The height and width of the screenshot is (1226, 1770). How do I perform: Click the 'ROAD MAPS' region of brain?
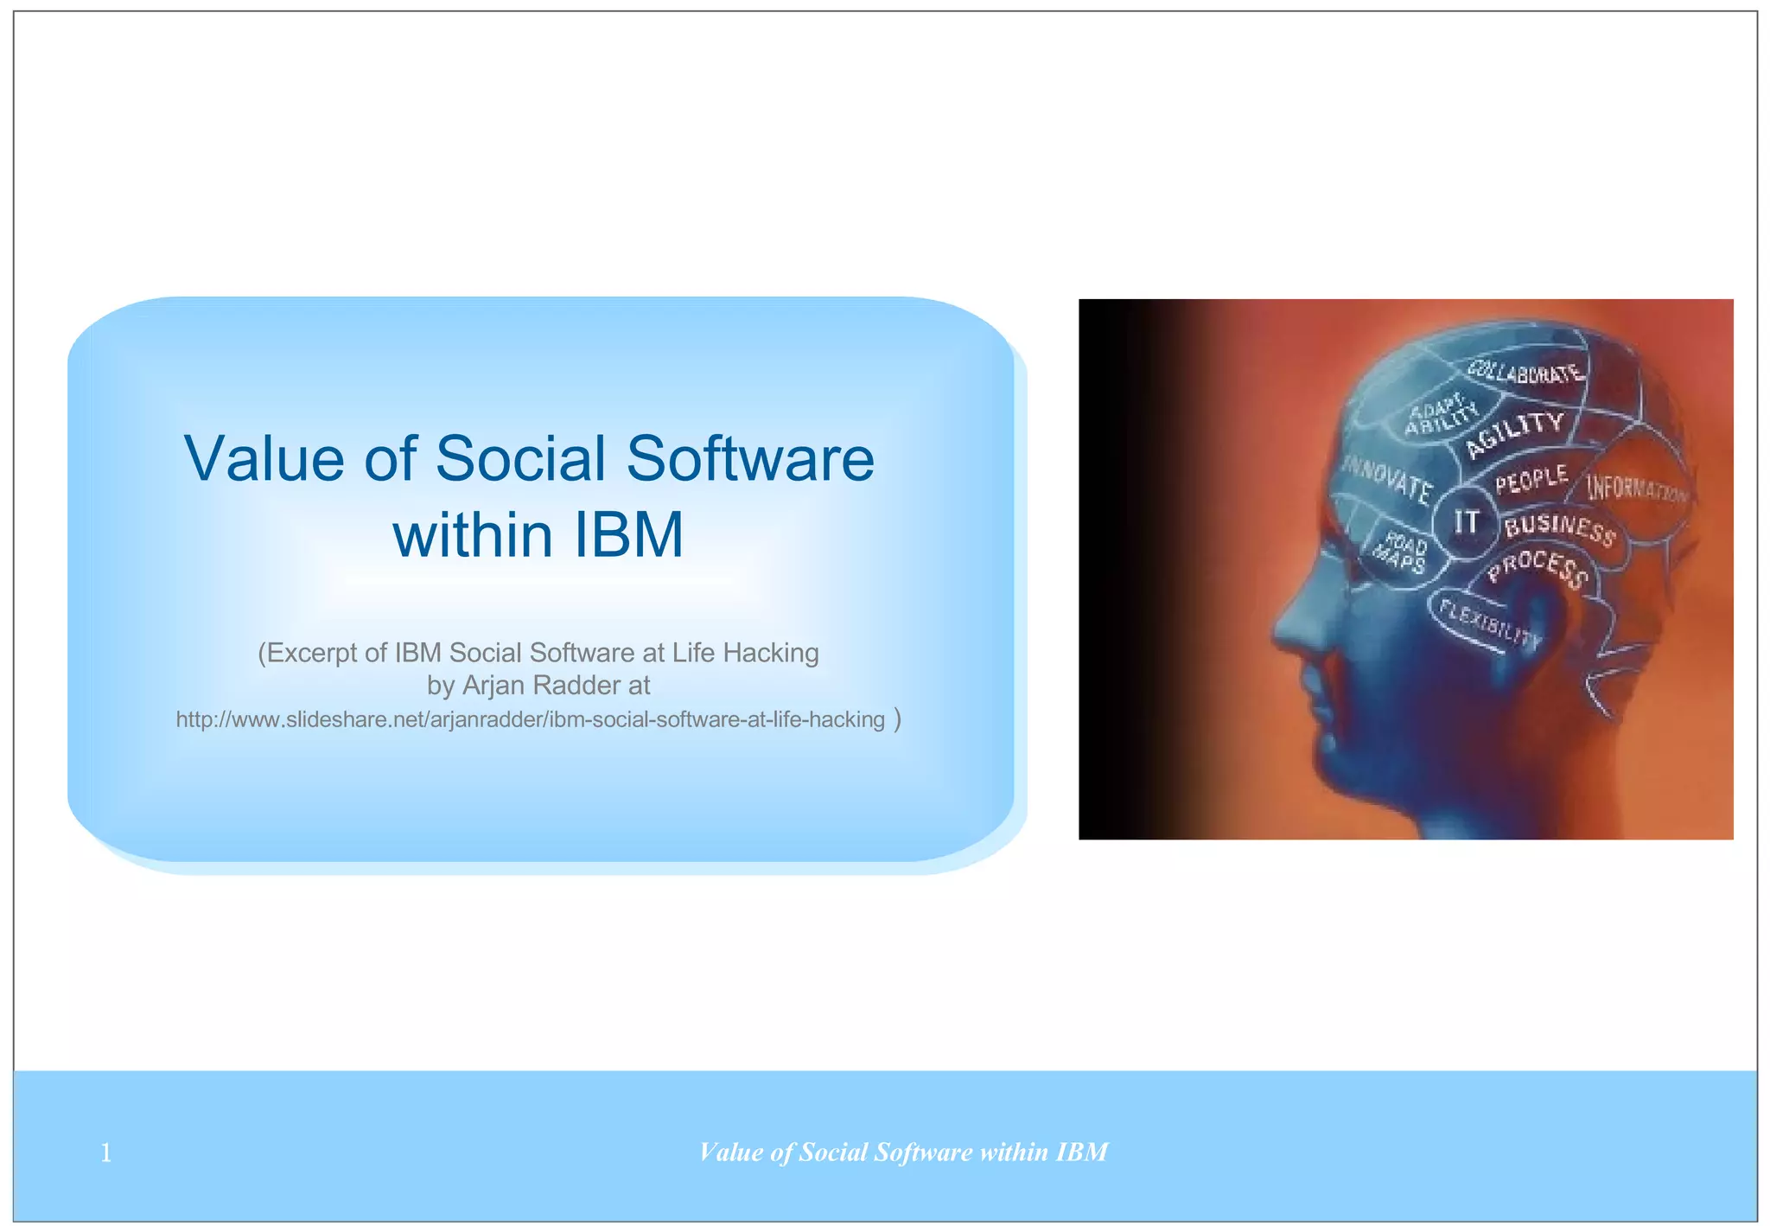click(x=1402, y=553)
